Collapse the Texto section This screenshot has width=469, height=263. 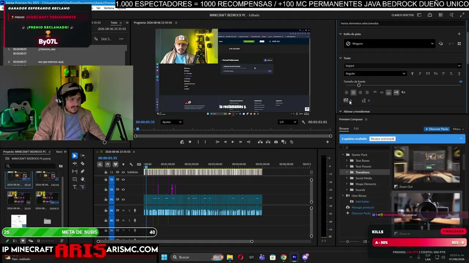(340, 58)
